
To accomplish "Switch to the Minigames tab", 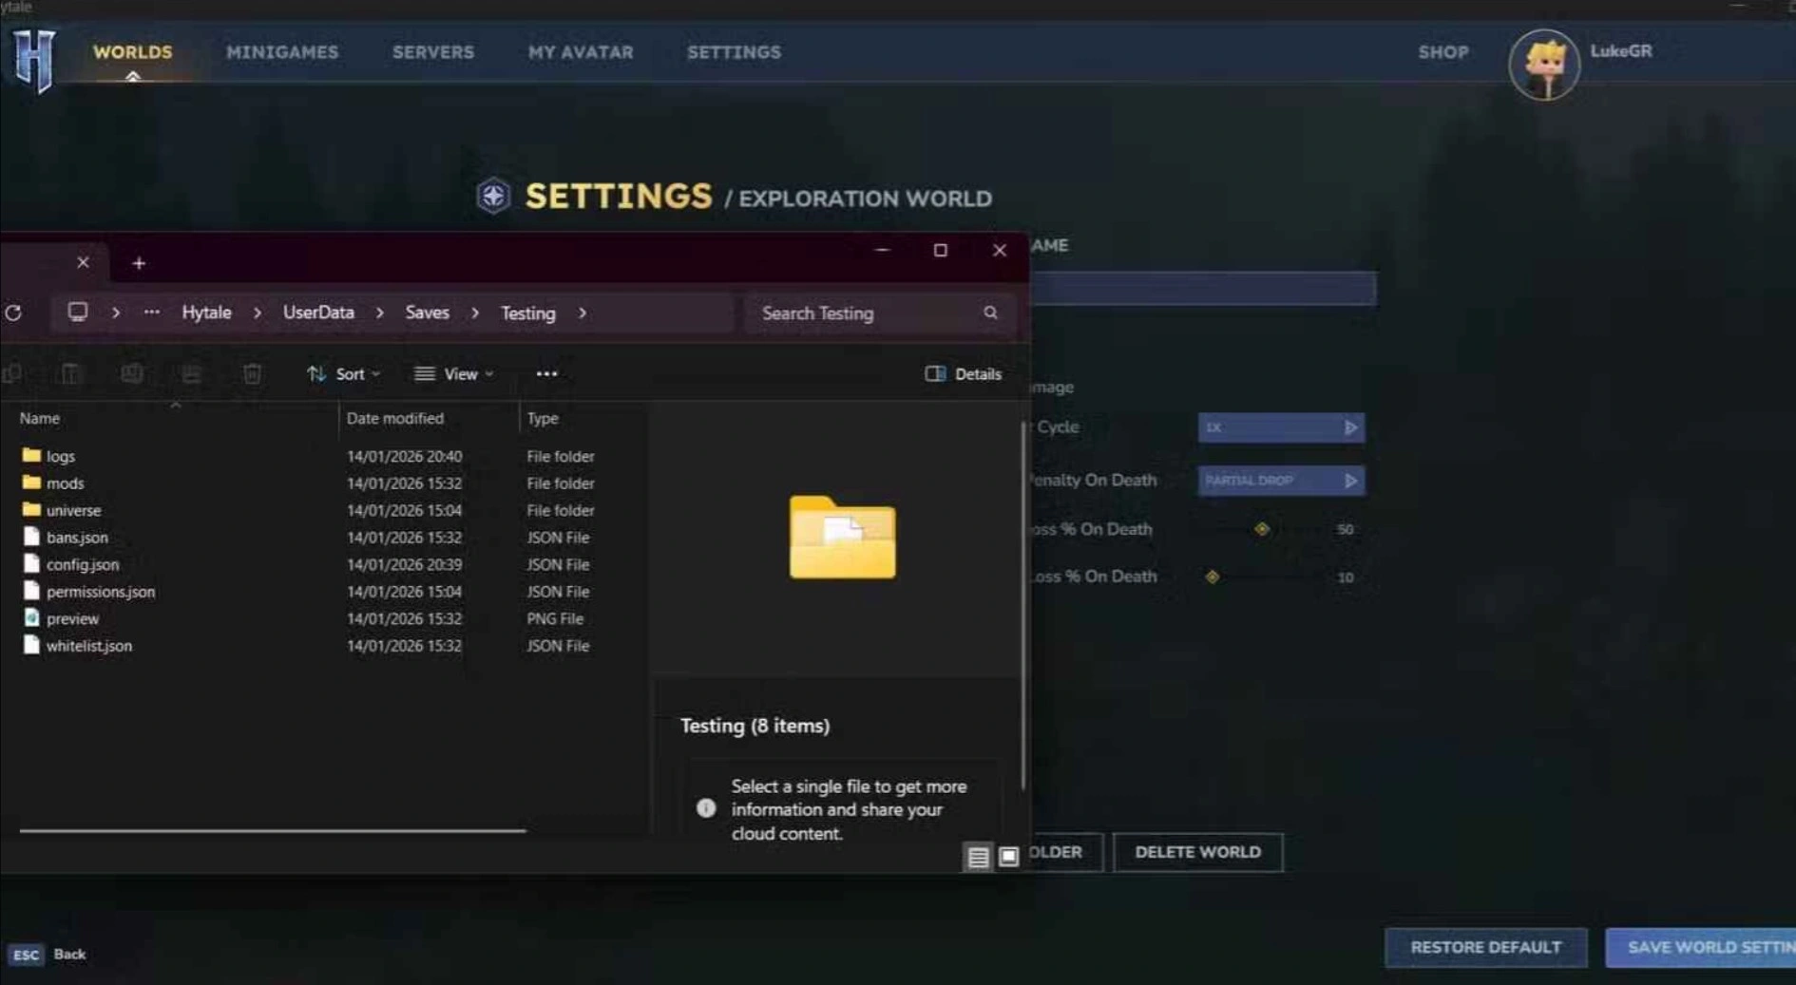I will click(x=282, y=52).
